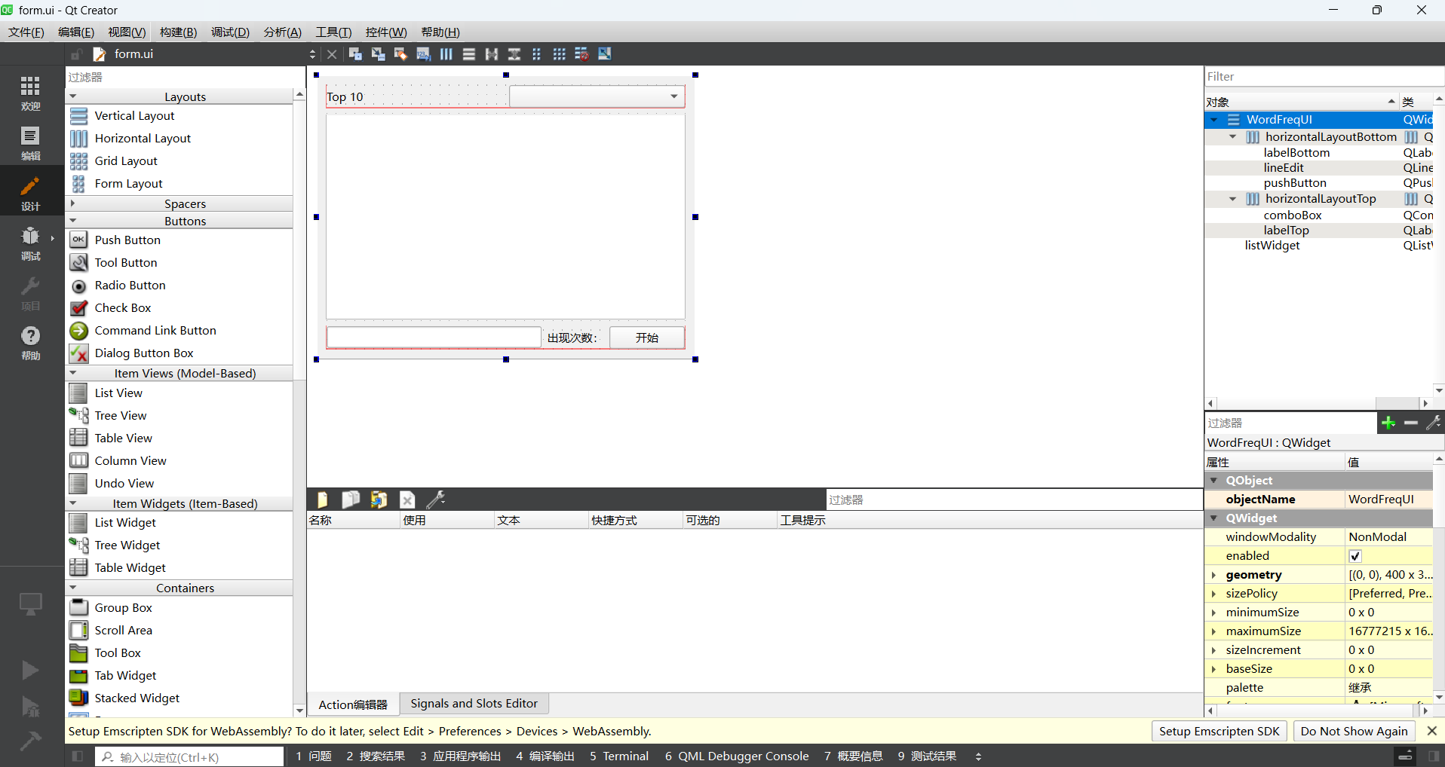
Task: Toggle left sidebar visibility in status bar
Action: (x=77, y=756)
